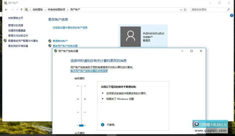235x136 pixels.
Task: Open the recent locations dropdown arrow
Action: pyautogui.click(x=17, y=10)
